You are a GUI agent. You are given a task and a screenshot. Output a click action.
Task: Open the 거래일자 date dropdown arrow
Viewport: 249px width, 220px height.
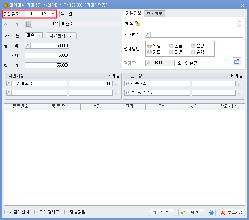pyautogui.click(x=53, y=14)
